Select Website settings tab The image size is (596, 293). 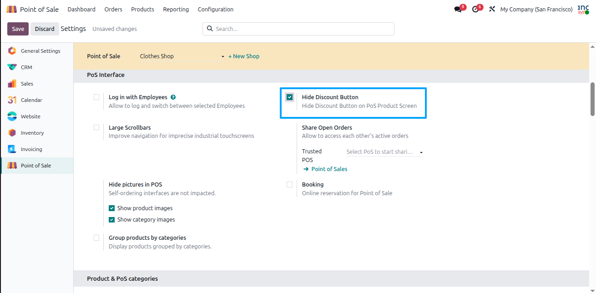(37, 116)
